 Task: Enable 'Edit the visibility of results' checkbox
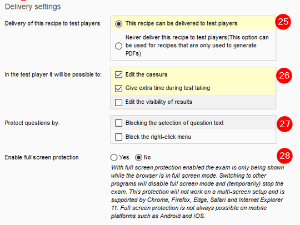[119, 102]
